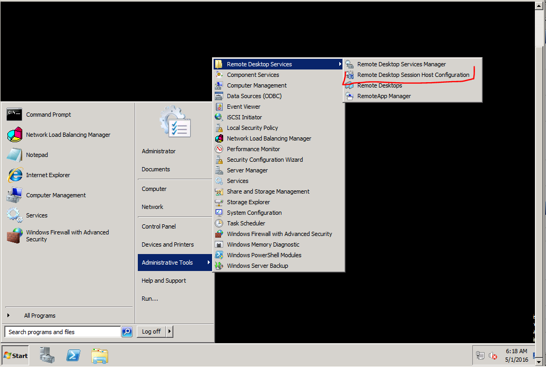The width and height of the screenshot is (546, 367).
Task: Open Server Manager from the taskbar
Action: 47,355
